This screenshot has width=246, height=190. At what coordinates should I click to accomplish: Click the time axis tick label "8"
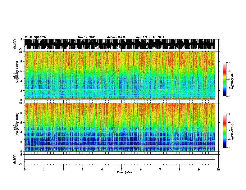(x=180, y=170)
